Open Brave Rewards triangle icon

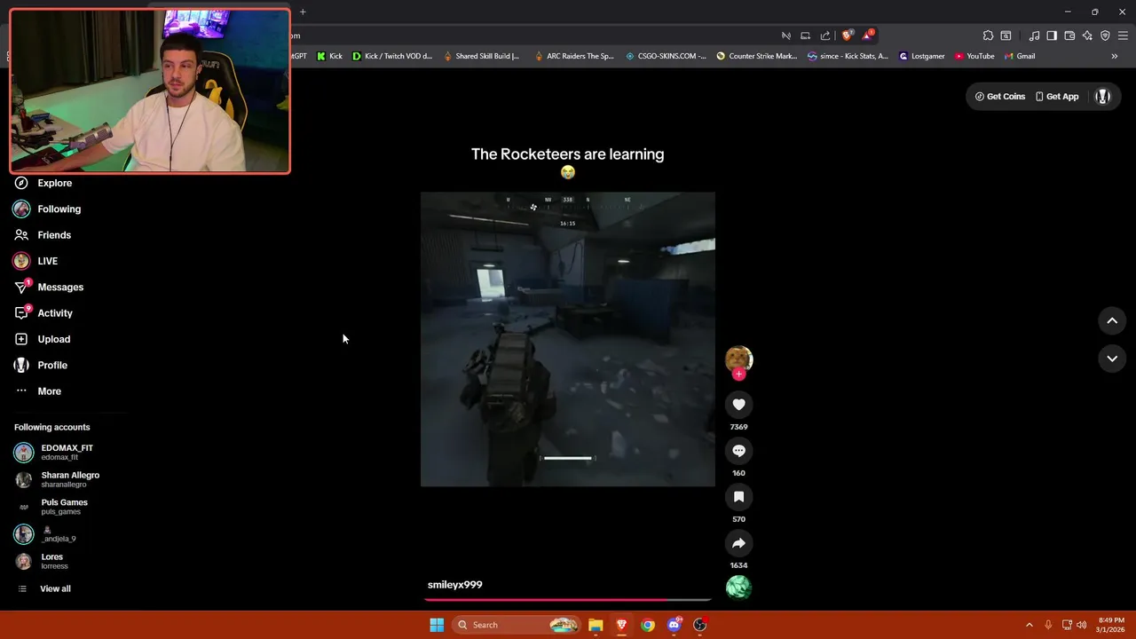tap(867, 35)
